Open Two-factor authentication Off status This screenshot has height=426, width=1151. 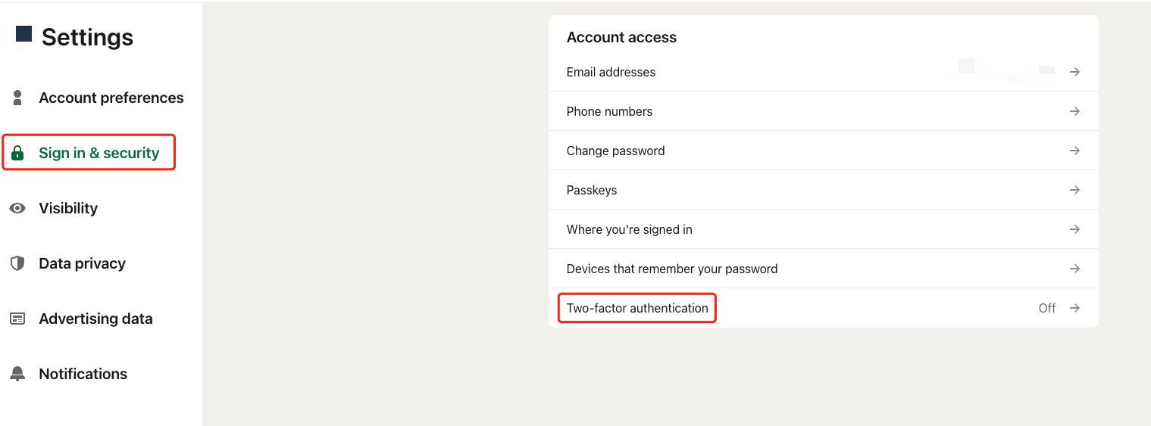click(1047, 308)
